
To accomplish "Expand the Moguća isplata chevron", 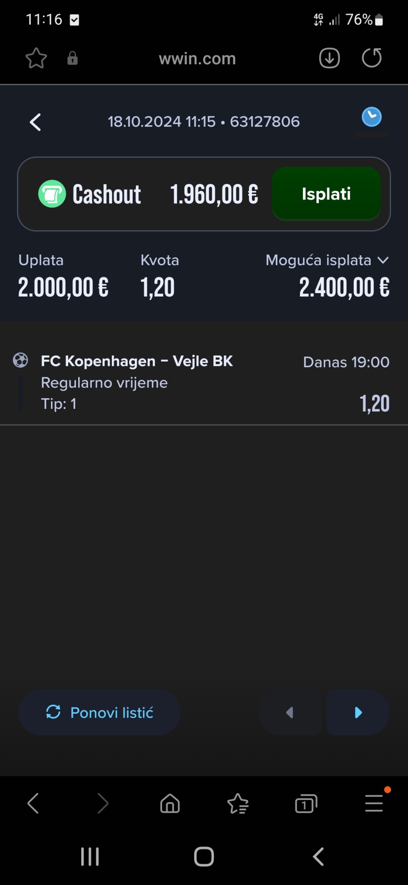I will coord(383,260).
